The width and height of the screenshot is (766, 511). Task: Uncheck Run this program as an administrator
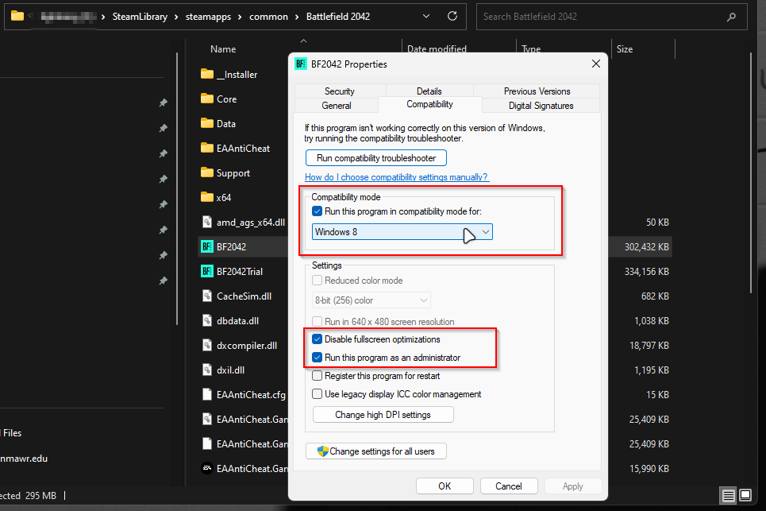point(318,358)
